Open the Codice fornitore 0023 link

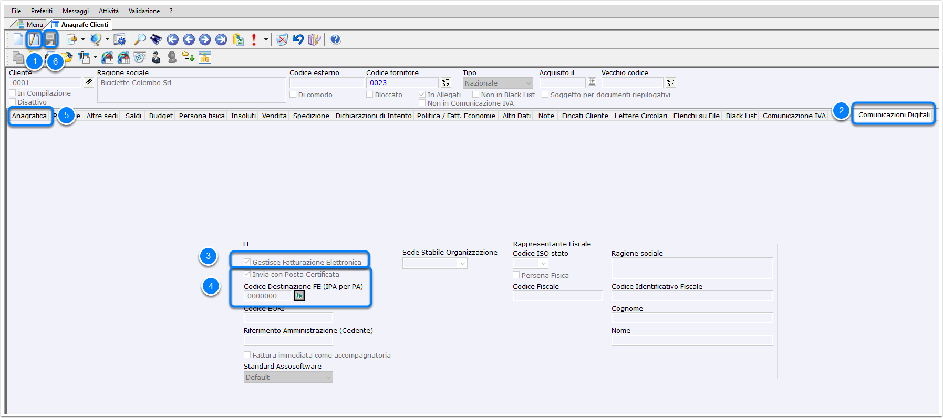click(x=378, y=82)
